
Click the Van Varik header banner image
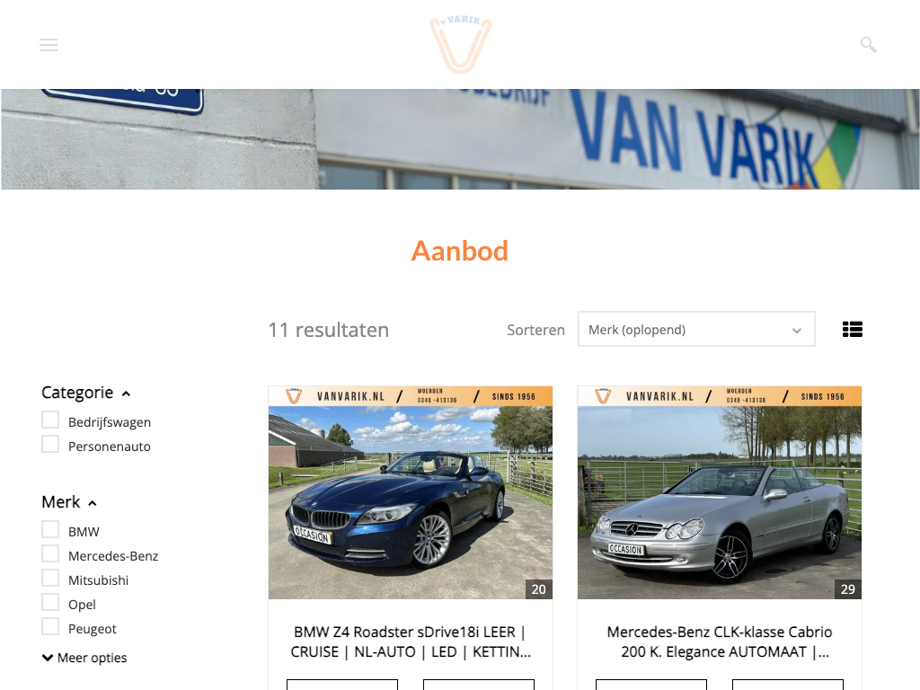pos(460,139)
